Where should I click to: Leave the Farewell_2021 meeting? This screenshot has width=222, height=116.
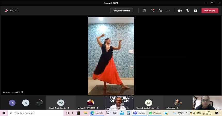point(210,11)
